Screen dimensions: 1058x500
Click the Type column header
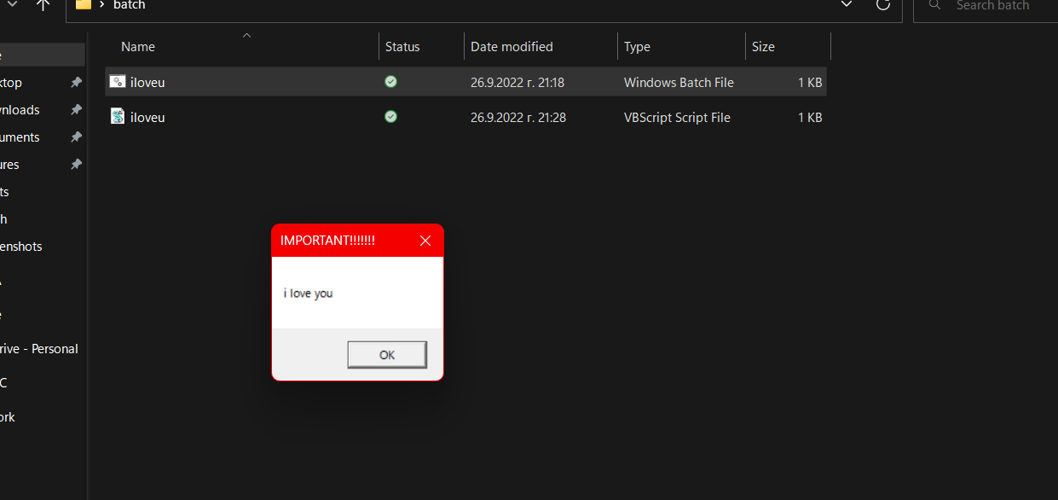638,46
